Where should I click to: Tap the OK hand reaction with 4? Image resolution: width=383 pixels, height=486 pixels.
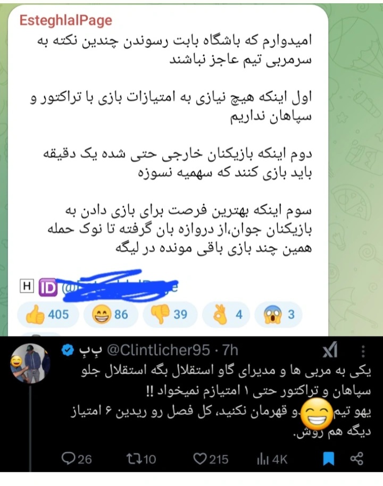pos(226,315)
